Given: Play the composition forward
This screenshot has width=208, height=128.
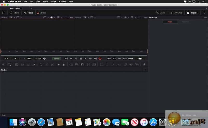Looking at the screenshot, I should coord(86,59).
